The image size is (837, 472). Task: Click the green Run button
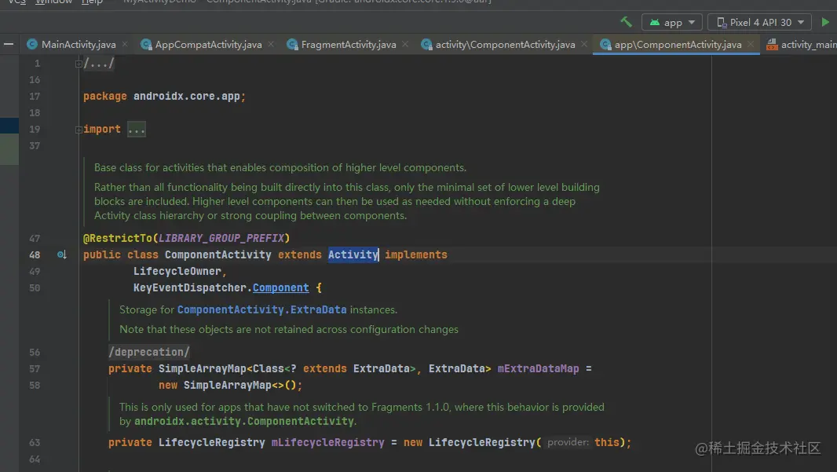click(x=825, y=22)
